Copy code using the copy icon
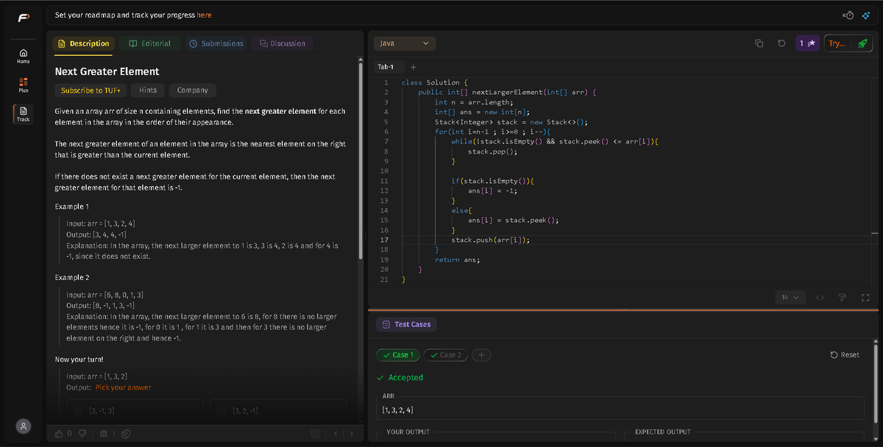This screenshot has height=447, width=883. [x=759, y=43]
